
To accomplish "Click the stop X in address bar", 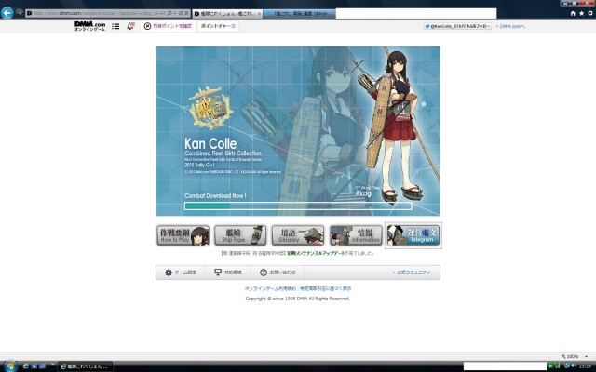I will 186,13.
